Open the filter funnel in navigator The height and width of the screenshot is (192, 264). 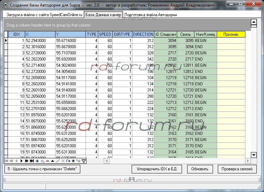pos(84,161)
